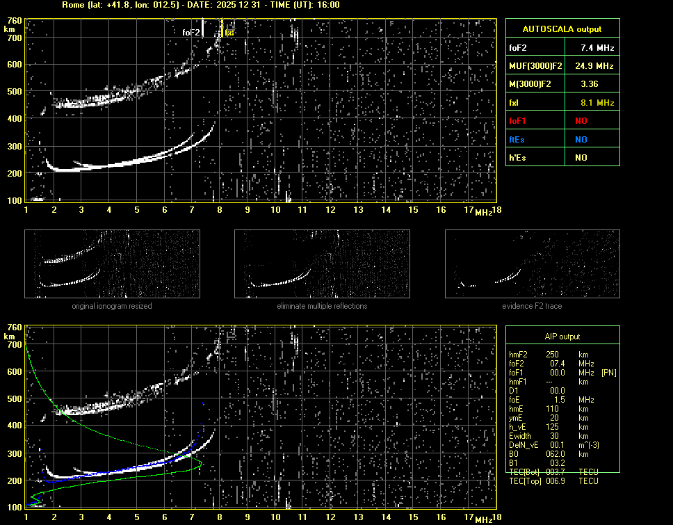Image resolution: width=673 pixels, height=525 pixels.
Task: Select the 7.4 MHz foF2 value in AUTOSCALA table
Action: 597,48
